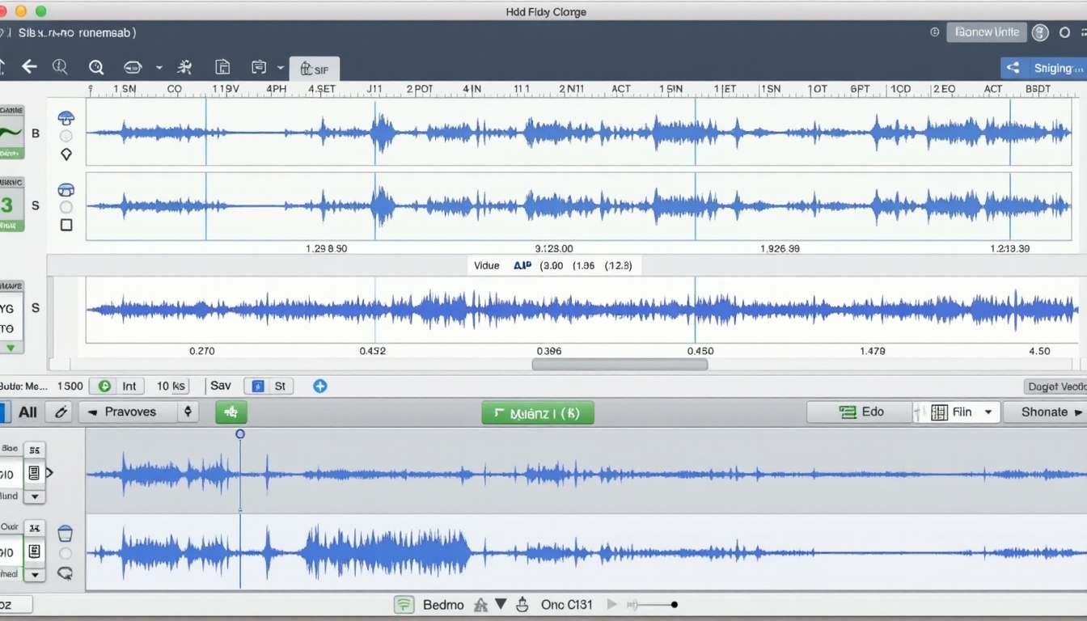Click the notes icon on the upper lower-panel track
Image resolution: width=1087 pixels, height=621 pixels.
click(x=34, y=473)
